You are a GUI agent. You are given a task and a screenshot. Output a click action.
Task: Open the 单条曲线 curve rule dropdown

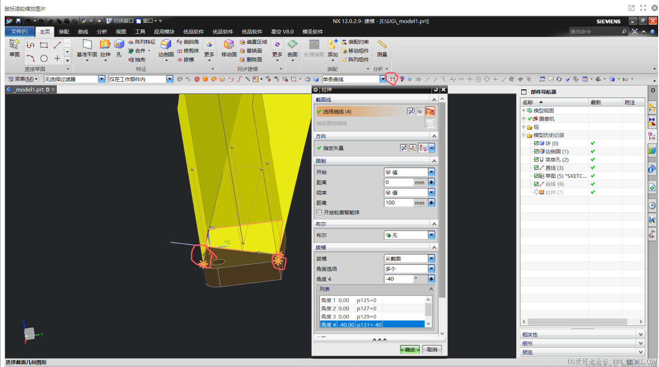(382, 79)
